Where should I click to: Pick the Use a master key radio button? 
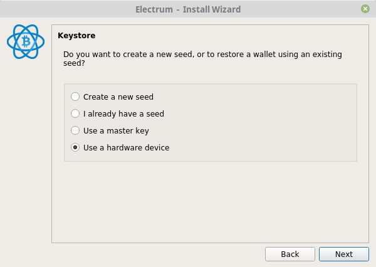pos(75,130)
